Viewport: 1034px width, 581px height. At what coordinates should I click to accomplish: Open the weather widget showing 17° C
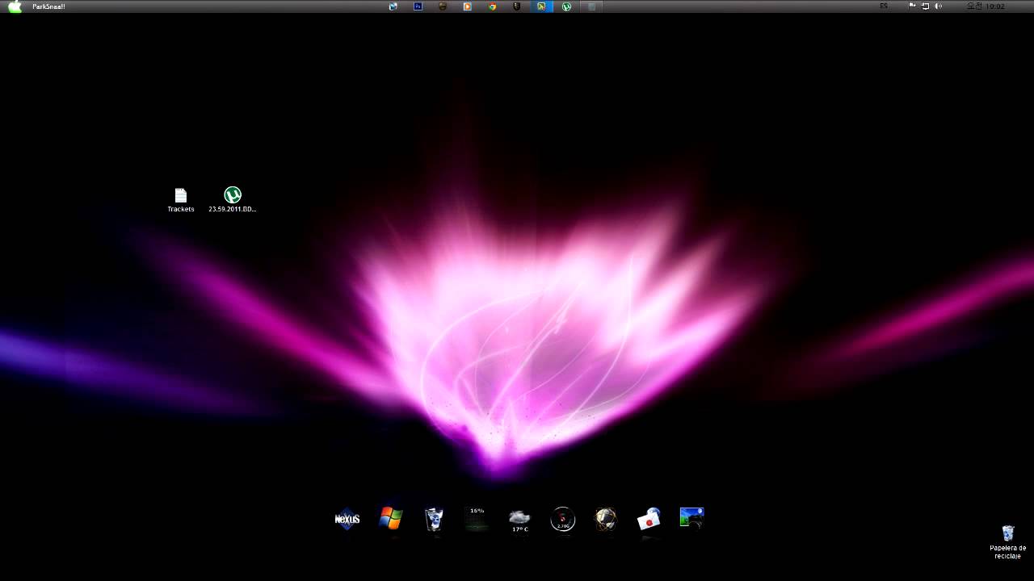pos(519,520)
